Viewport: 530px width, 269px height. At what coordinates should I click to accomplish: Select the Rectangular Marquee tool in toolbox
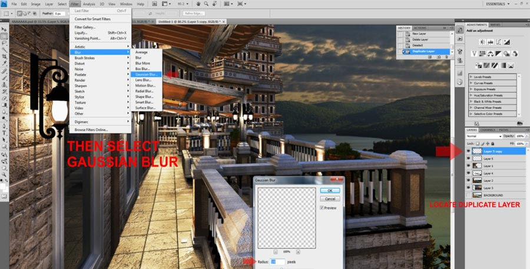point(4,36)
